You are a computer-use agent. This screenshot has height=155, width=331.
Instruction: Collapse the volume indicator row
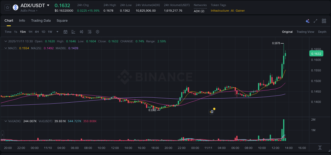click(x=6, y=121)
